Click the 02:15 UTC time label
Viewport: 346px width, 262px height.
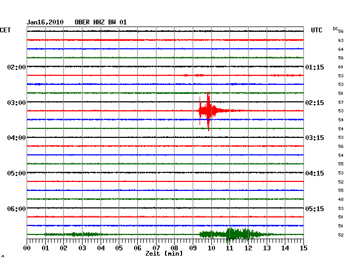315,103
